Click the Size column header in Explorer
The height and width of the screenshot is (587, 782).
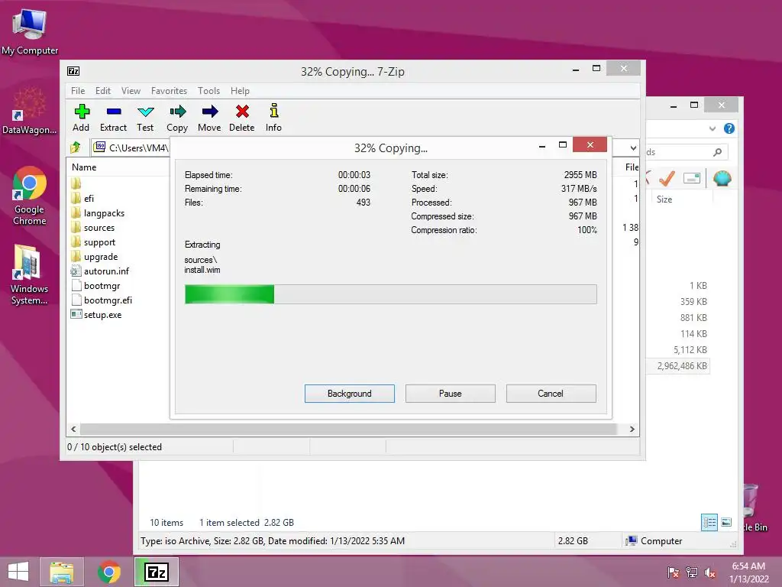[x=664, y=199]
